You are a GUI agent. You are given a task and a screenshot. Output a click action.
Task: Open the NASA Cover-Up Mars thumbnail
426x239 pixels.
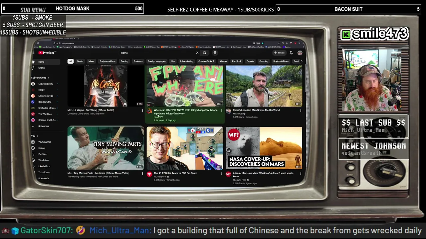point(264,148)
